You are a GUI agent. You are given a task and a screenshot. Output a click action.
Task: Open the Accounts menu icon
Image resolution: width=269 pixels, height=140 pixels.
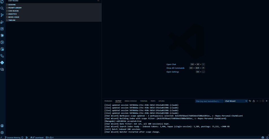[2, 126]
